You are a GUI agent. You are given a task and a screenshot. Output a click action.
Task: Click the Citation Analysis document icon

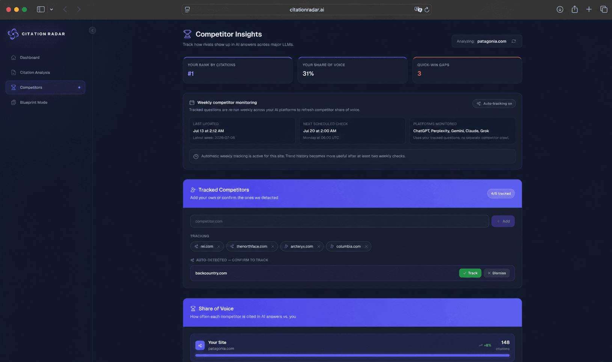pyautogui.click(x=14, y=72)
